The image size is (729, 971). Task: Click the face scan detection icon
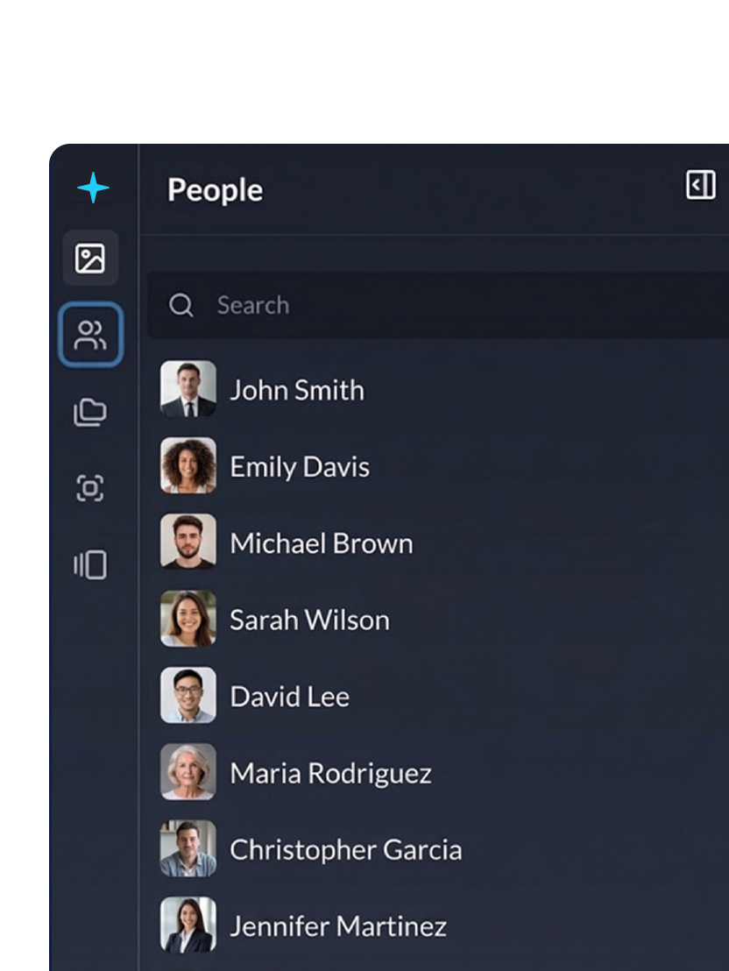click(x=92, y=489)
